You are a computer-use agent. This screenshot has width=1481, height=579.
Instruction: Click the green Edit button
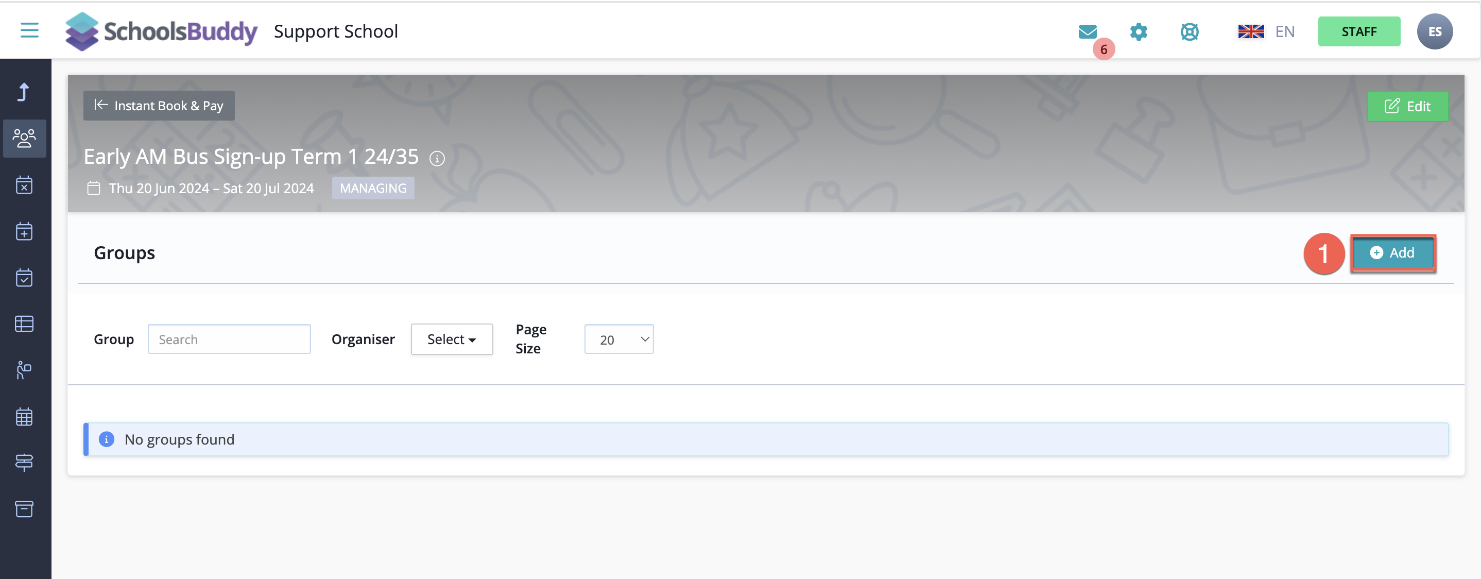click(x=1407, y=106)
